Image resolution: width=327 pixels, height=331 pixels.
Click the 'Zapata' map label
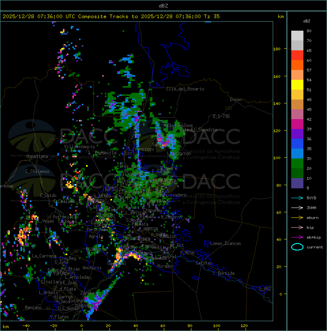[87, 293]
